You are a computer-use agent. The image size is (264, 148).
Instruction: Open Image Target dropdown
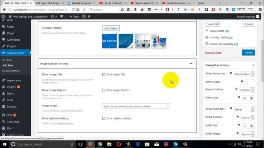point(136,106)
